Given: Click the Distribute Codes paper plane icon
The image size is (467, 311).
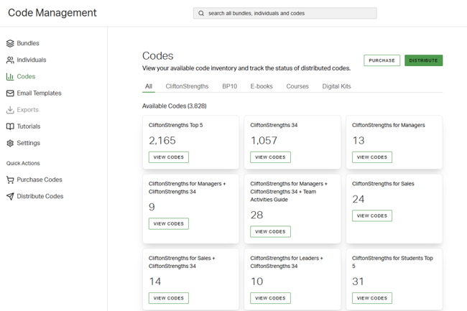Looking at the screenshot, I should (x=10, y=196).
